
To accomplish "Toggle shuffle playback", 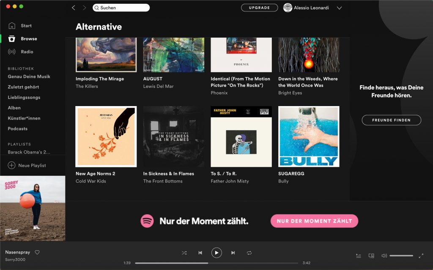I will click(184, 253).
